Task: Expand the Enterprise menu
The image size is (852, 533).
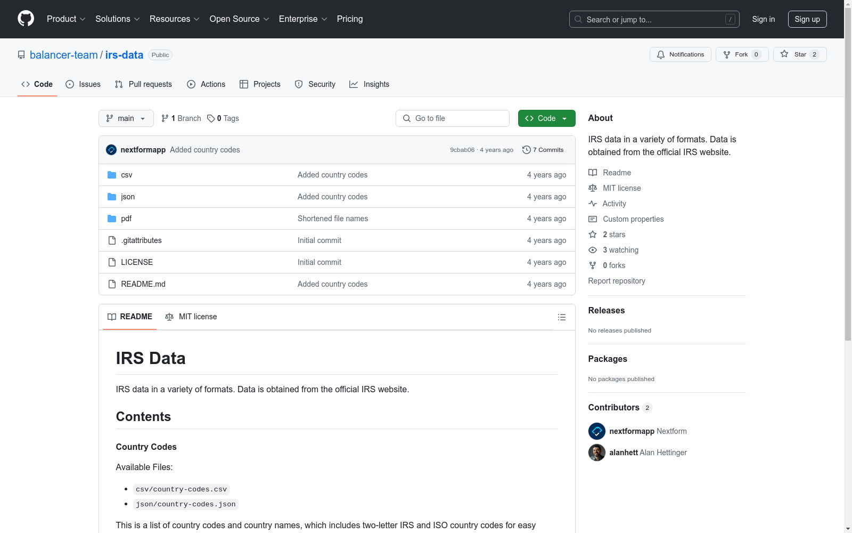Action: 303,19
